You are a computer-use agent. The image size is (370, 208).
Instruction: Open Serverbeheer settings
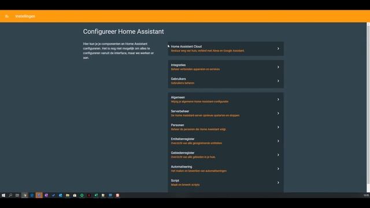(226, 113)
